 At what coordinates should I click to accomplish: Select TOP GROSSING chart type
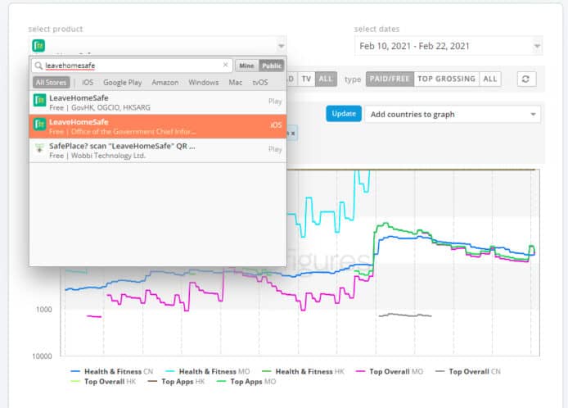pos(446,79)
